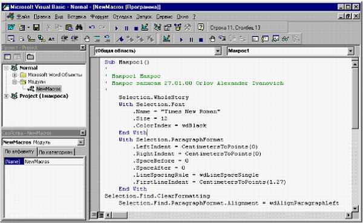The height and width of the screenshot is (223, 363).
Task: Switch to full module view button
Action: pos(101,215)
